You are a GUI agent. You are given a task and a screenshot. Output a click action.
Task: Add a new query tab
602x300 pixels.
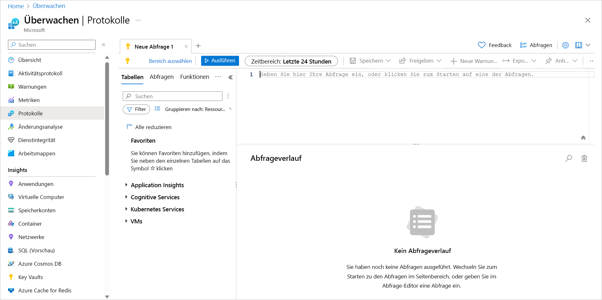[198, 46]
